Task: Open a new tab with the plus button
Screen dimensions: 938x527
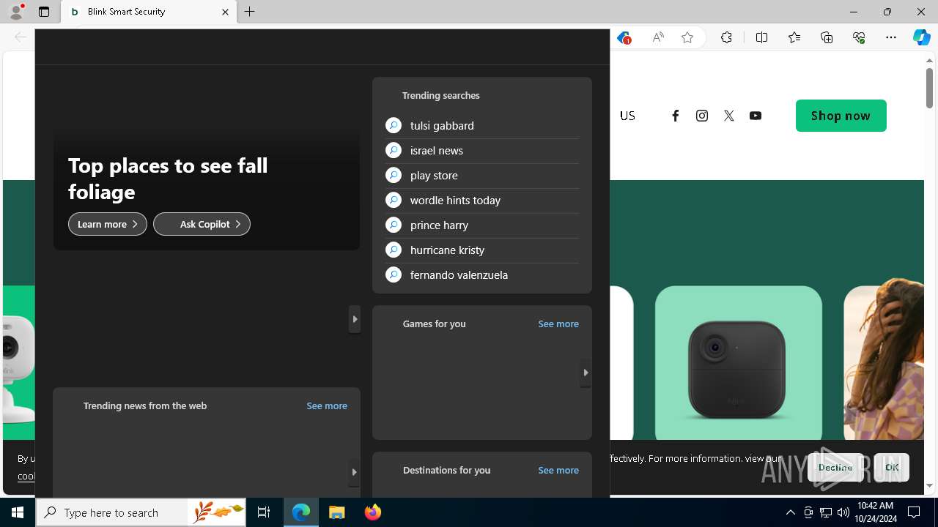Action: click(x=250, y=12)
